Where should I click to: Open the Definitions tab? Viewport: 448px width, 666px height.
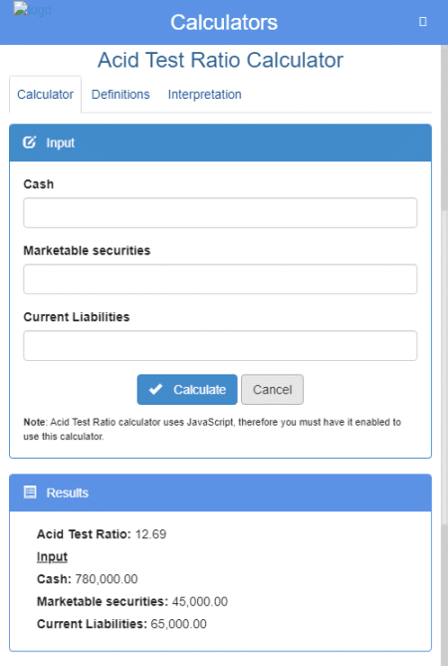(x=120, y=95)
